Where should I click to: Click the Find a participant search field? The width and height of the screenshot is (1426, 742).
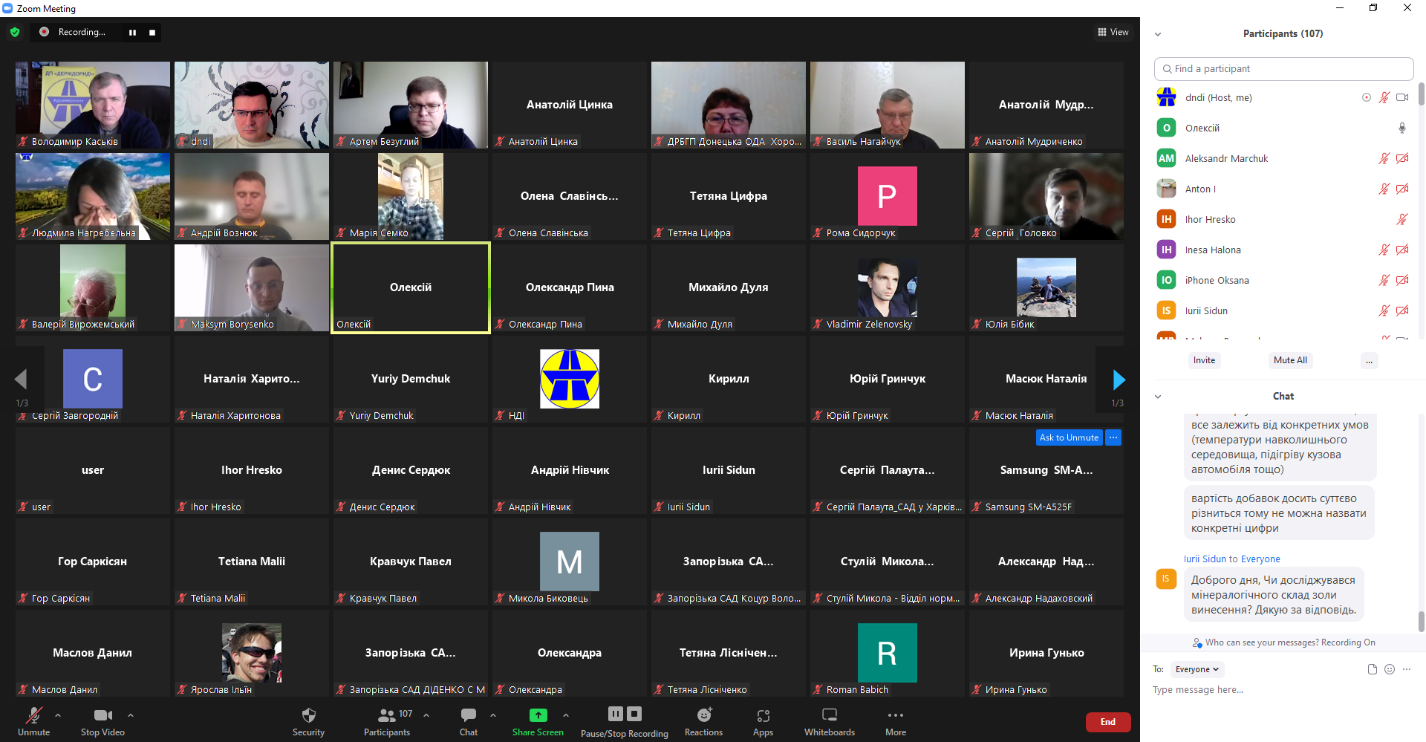[x=1283, y=69]
